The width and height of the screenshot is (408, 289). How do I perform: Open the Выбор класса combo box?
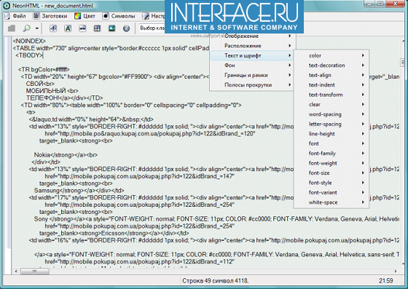[152, 28]
